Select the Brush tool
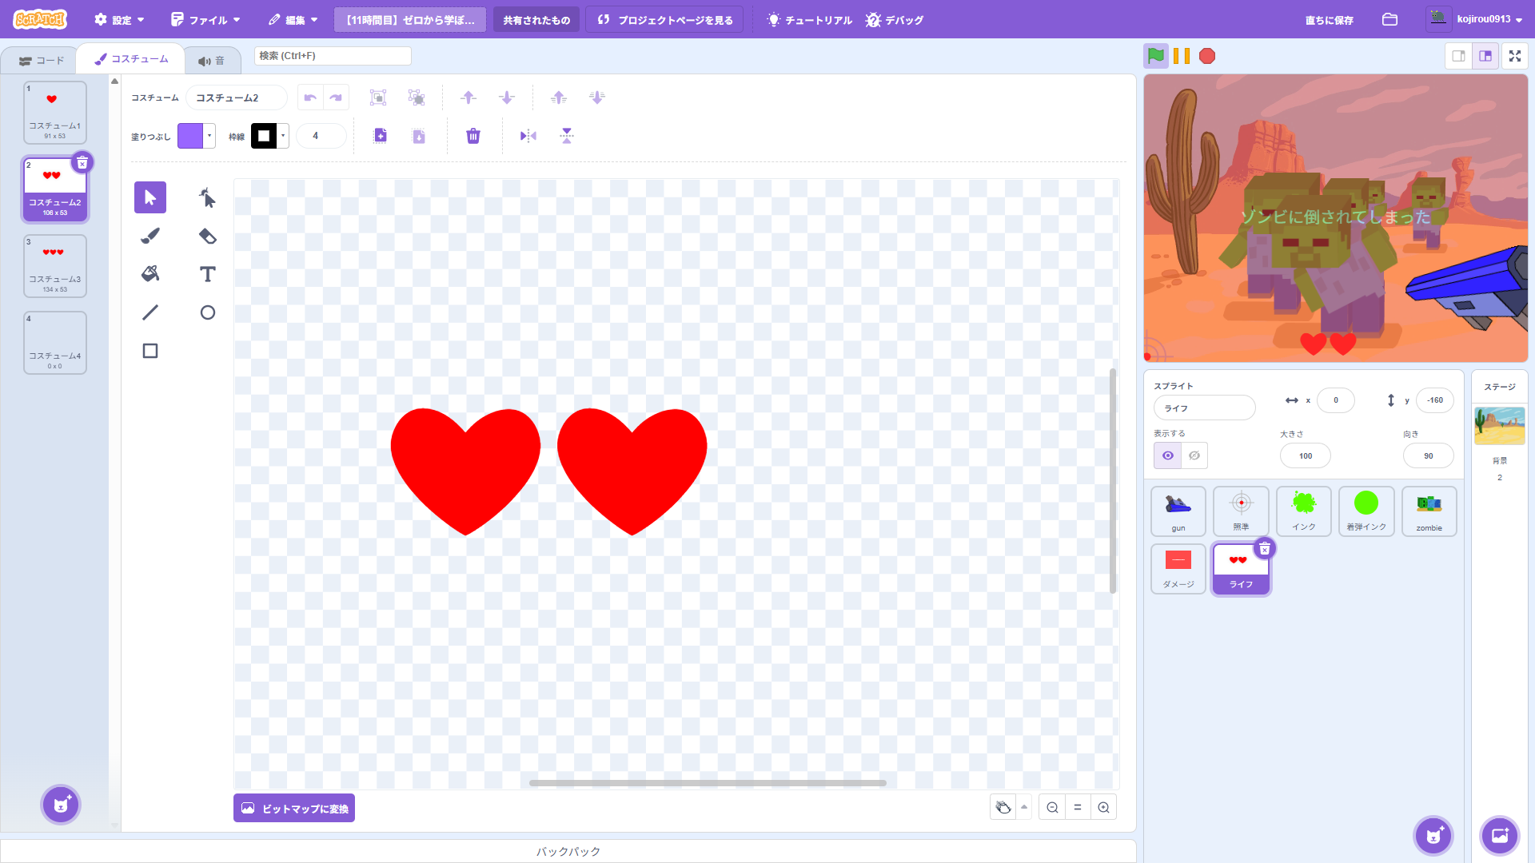The image size is (1535, 863). [x=150, y=236]
